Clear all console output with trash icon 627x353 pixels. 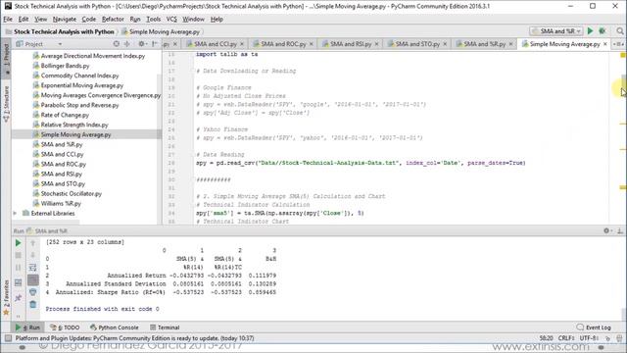click(32, 305)
